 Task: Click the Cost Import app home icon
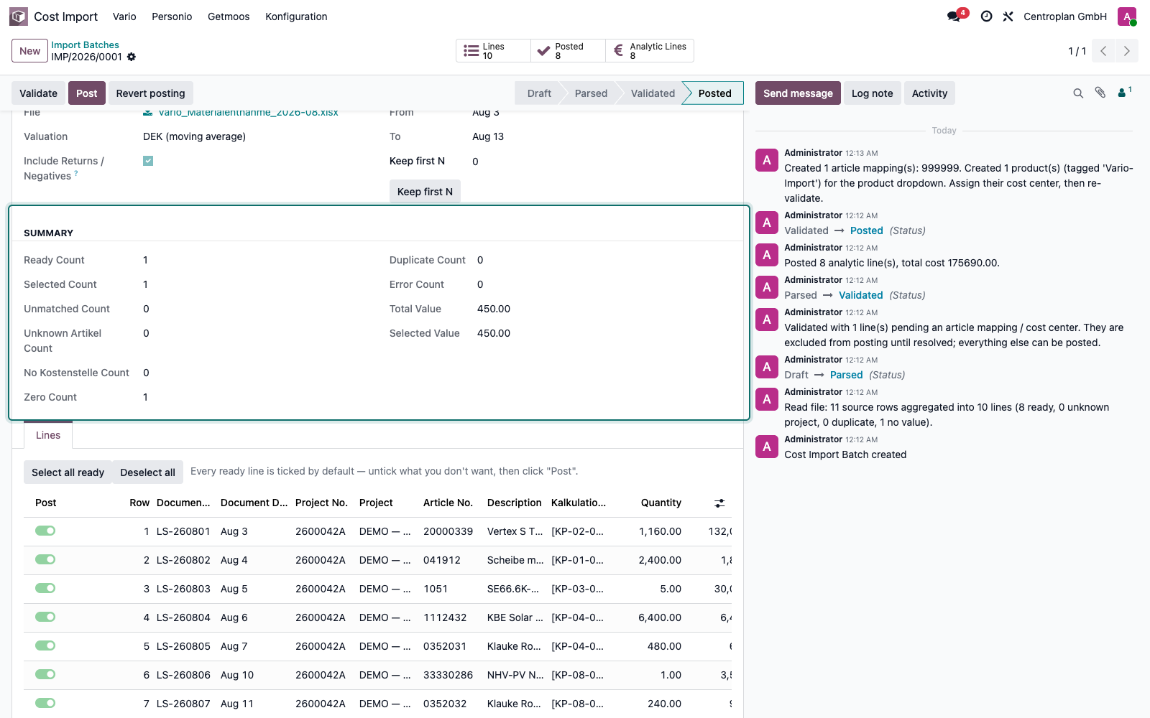pos(19,17)
